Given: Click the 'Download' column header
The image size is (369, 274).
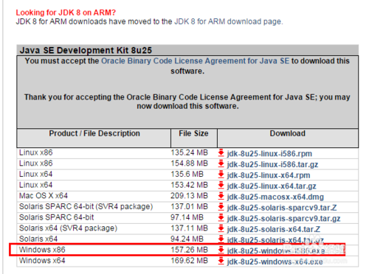Looking at the screenshot, I should click(287, 133).
